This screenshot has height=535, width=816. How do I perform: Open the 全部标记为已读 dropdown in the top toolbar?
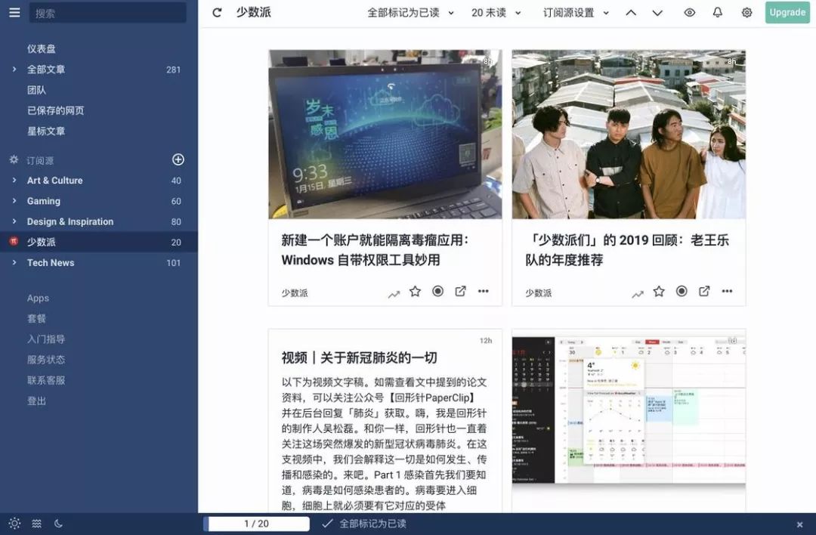(x=410, y=13)
